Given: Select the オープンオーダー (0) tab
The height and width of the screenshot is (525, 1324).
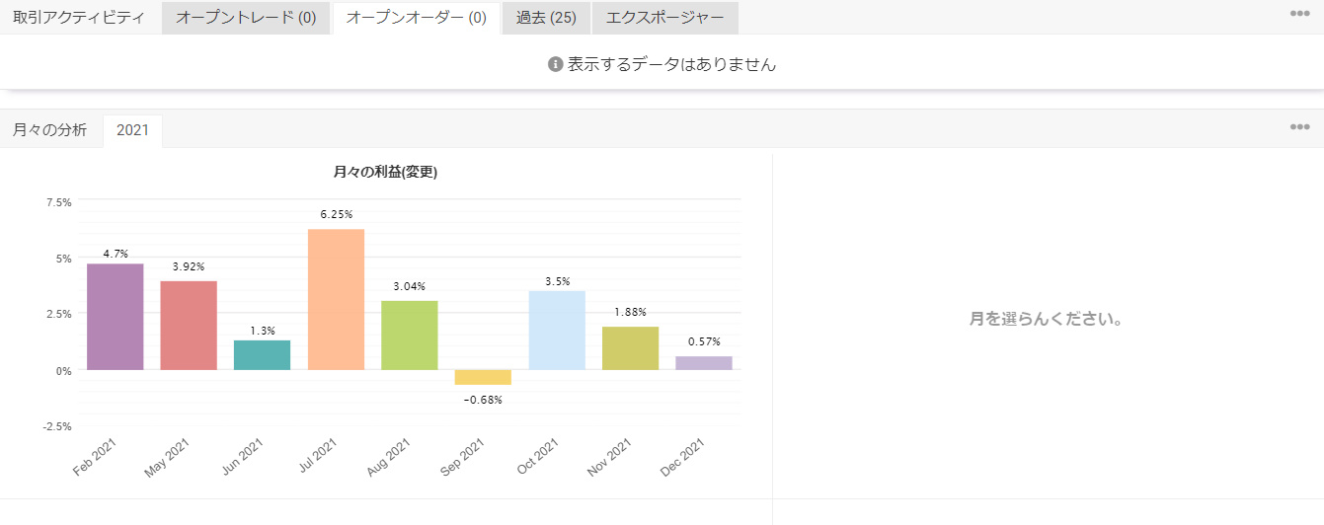Looking at the screenshot, I should [x=416, y=18].
